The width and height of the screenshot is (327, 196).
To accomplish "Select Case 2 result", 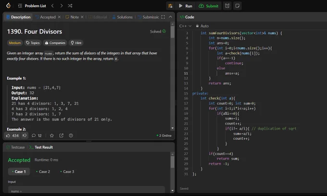I will (x=43, y=171).
